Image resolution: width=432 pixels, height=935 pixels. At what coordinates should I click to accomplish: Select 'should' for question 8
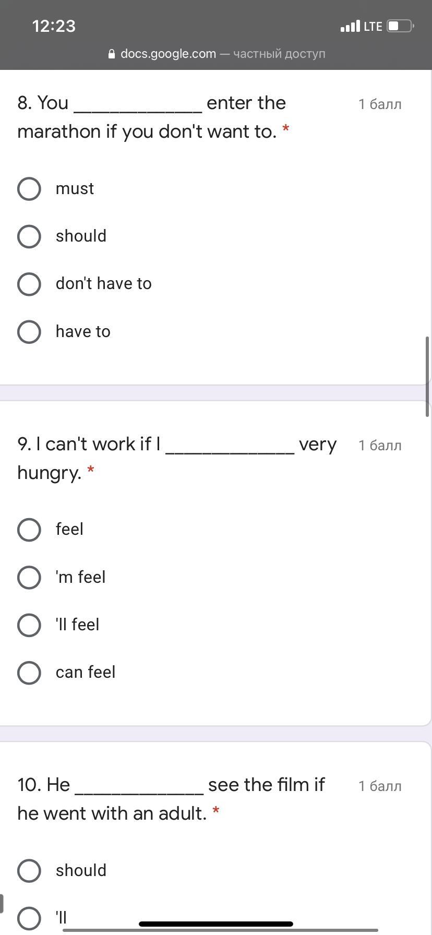click(x=29, y=236)
